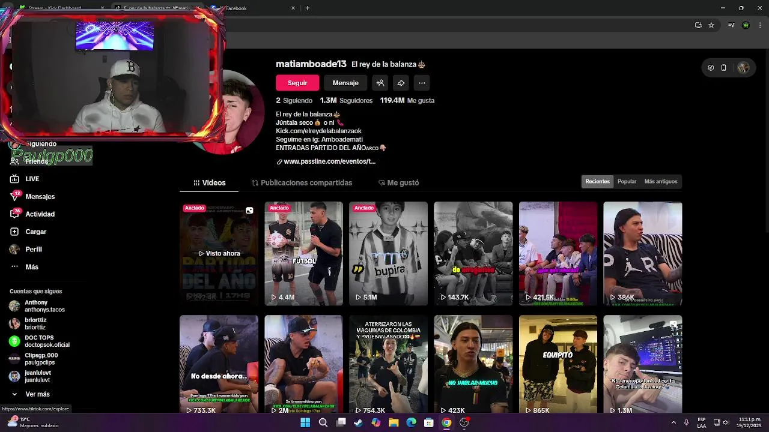Open the user avatar menu in top right
Screen dimensions: 769x432
pos(743,68)
